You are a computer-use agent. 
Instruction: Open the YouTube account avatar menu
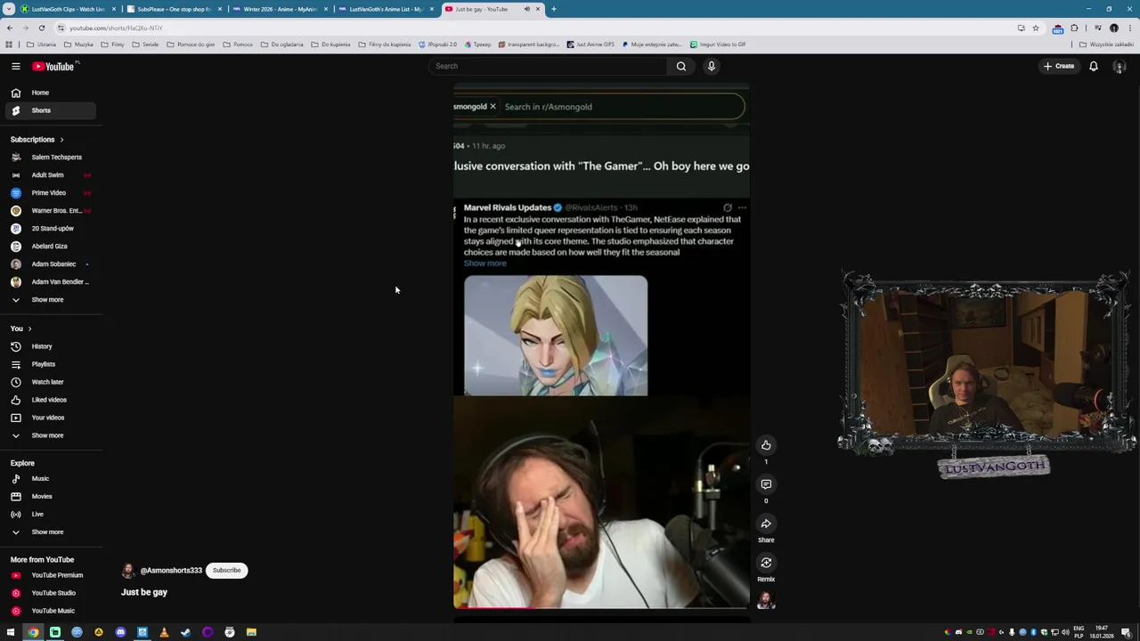1120,66
